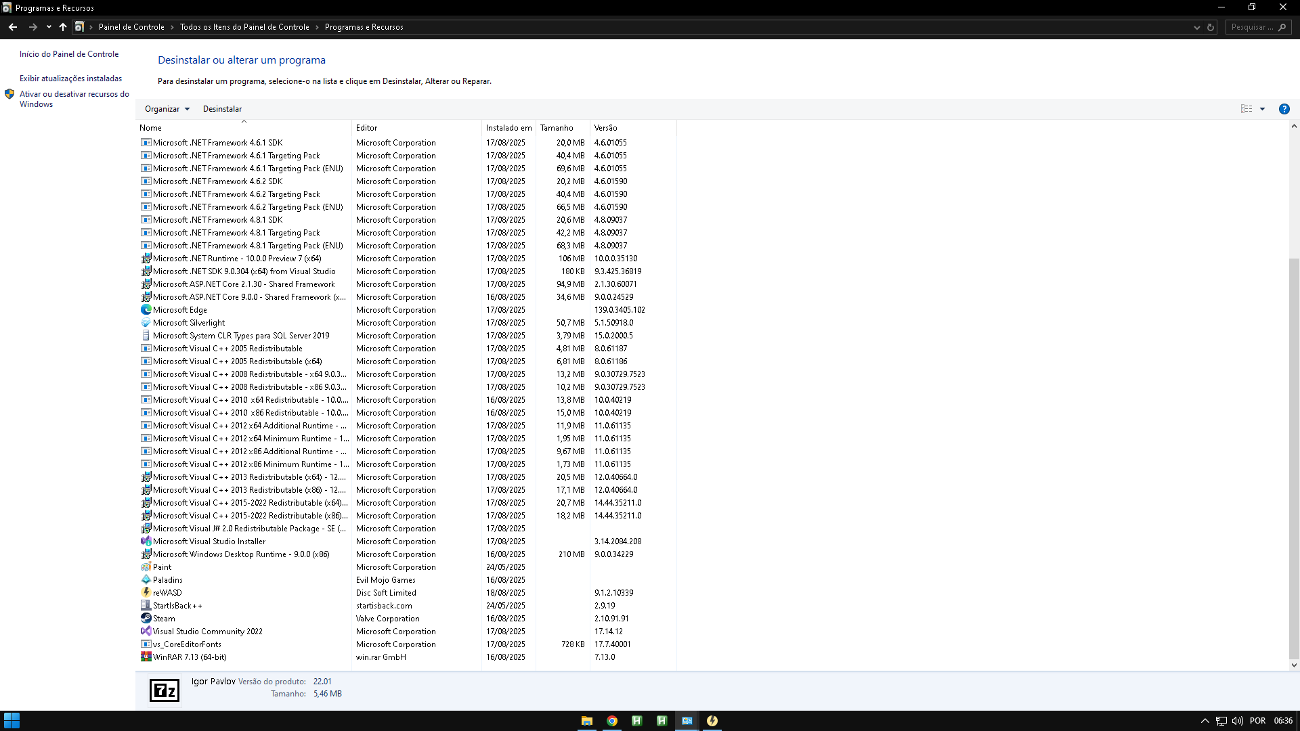The image size is (1300, 731).
Task: Click the 06:36 taskbar clock
Action: [1283, 721]
